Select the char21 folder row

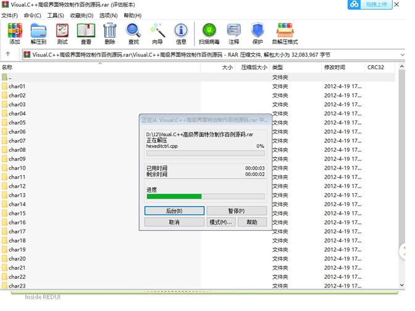tap(198, 268)
